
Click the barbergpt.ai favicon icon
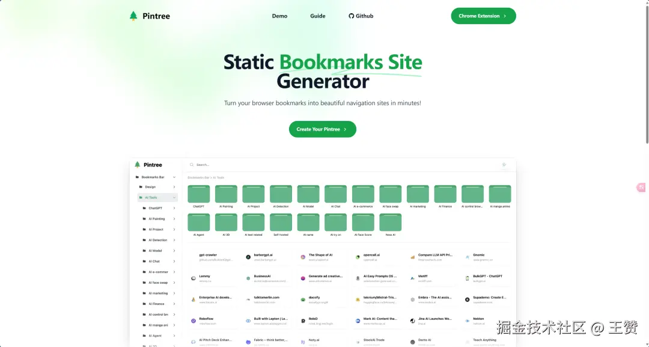248,257
